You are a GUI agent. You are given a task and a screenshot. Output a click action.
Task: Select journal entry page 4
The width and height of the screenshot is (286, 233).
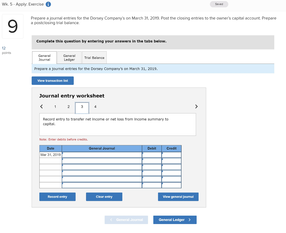point(95,107)
